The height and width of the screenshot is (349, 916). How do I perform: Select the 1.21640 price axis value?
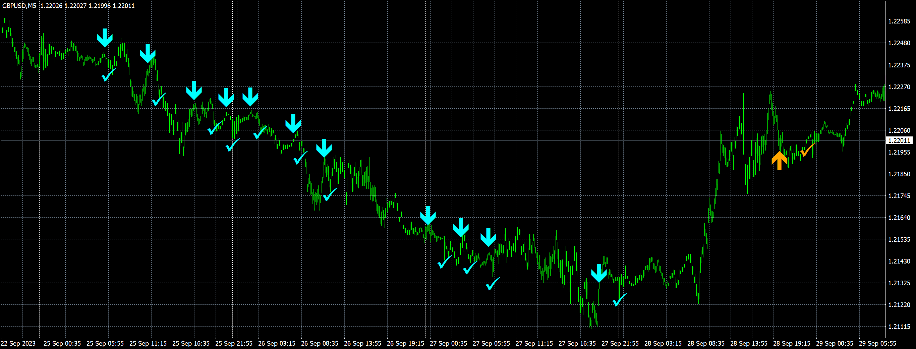pyautogui.click(x=899, y=218)
